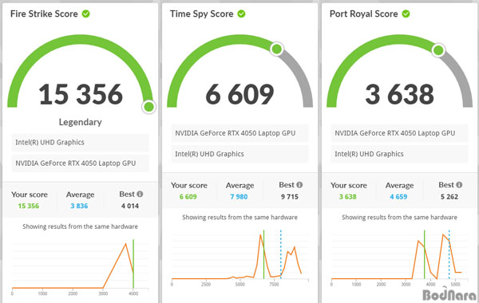Click the Intel(R) UHD Graphics row under Fire Strike

point(81,142)
